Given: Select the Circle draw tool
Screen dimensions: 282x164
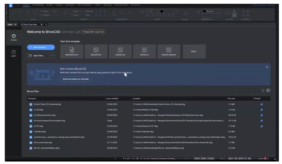Looking at the screenshot, I should (x=35, y=12).
